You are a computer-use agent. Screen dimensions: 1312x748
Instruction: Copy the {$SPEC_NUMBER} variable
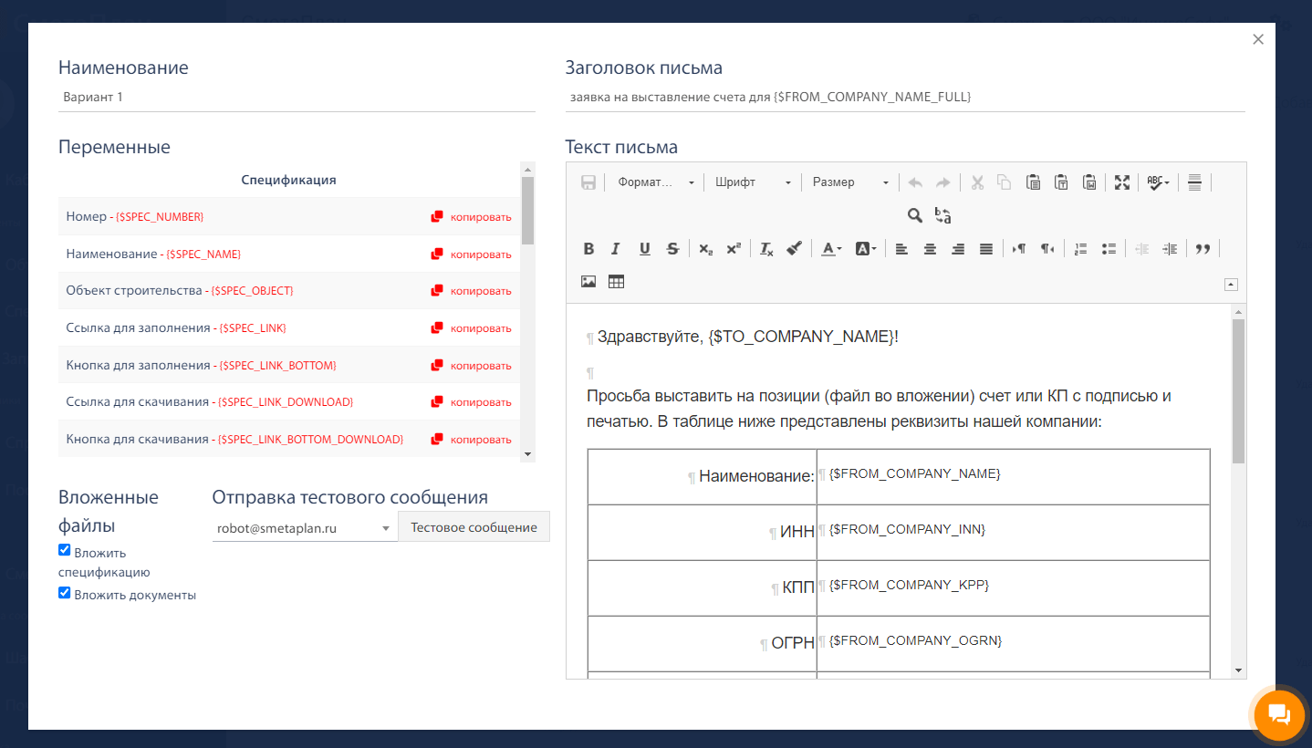472,217
